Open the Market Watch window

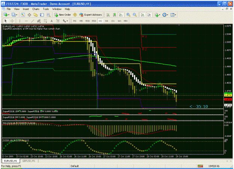coord(23,15)
